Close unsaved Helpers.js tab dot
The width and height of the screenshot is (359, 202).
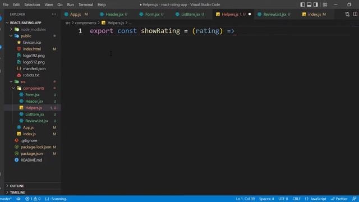click(x=250, y=14)
